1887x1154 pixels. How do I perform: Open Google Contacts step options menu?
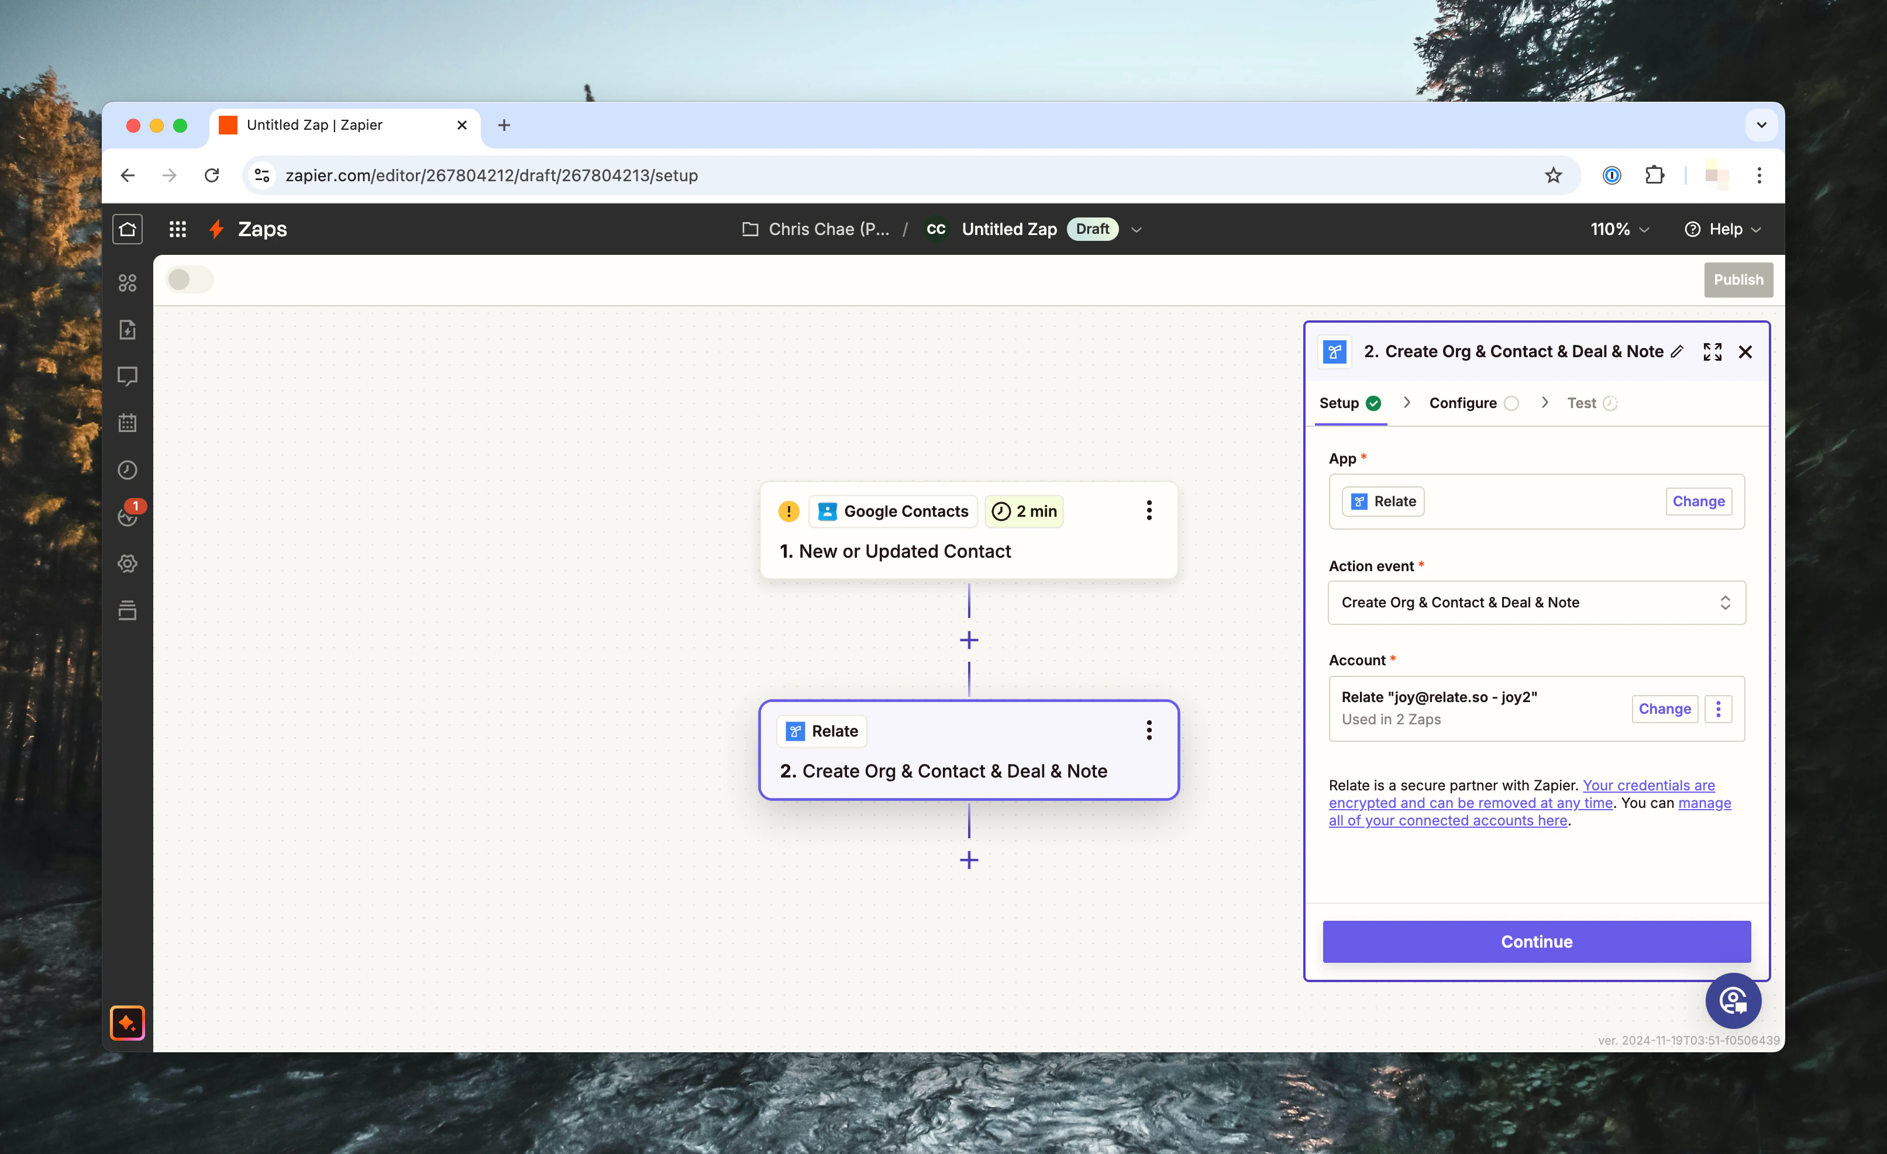(x=1149, y=510)
